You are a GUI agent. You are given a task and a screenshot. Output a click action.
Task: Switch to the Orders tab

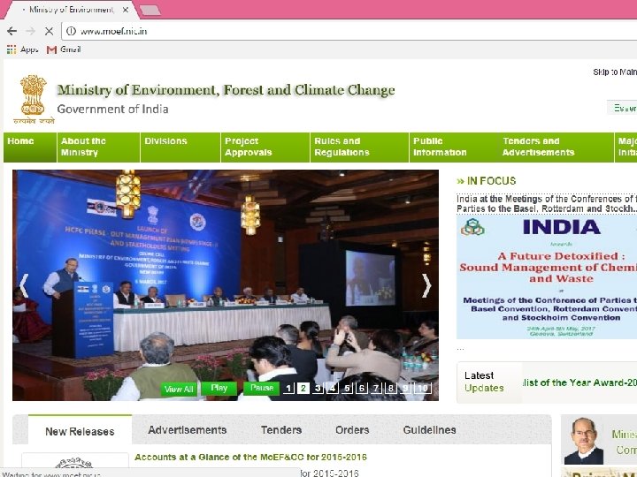[x=352, y=430]
